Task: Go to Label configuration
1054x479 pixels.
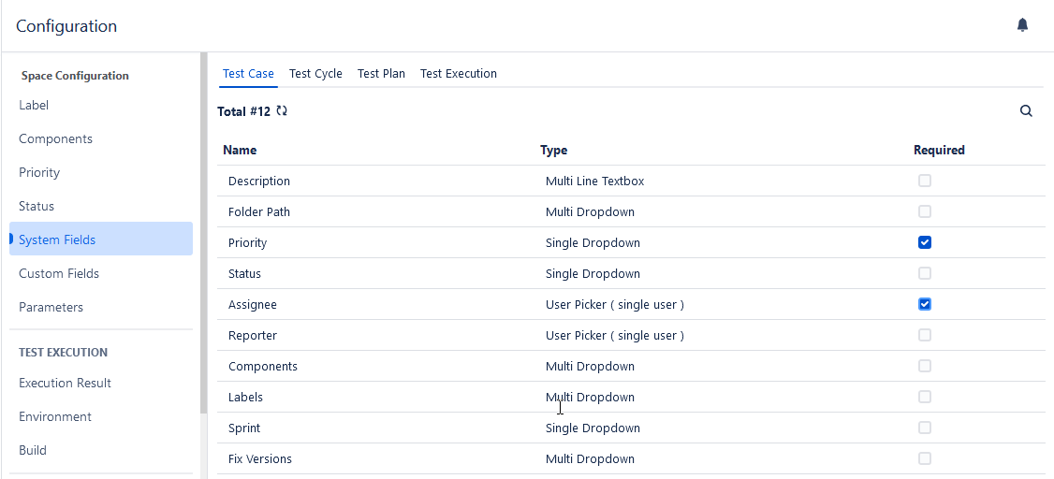Action: coord(34,105)
